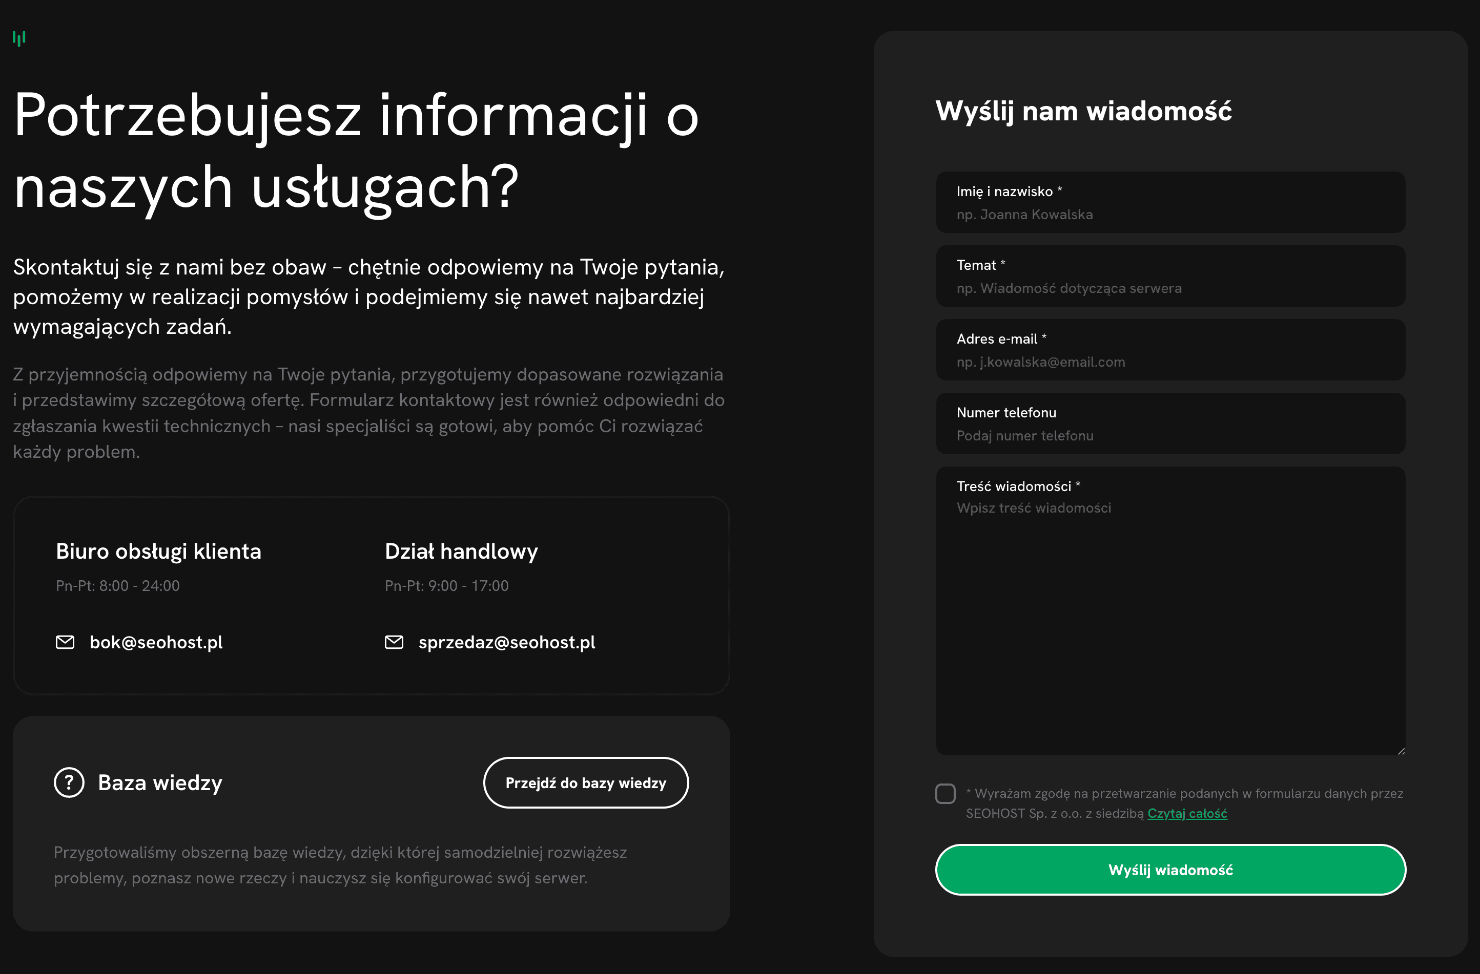Grab the message textarea resize handle
The height and width of the screenshot is (974, 1480).
[x=1401, y=751]
